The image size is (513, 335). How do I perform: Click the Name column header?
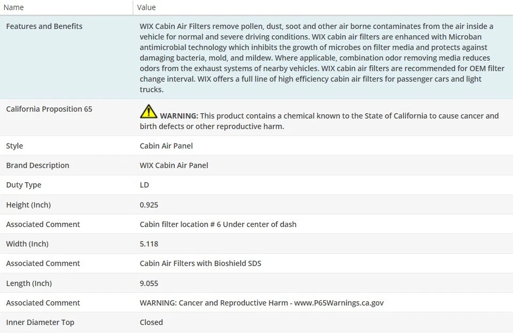coord(13,7)
